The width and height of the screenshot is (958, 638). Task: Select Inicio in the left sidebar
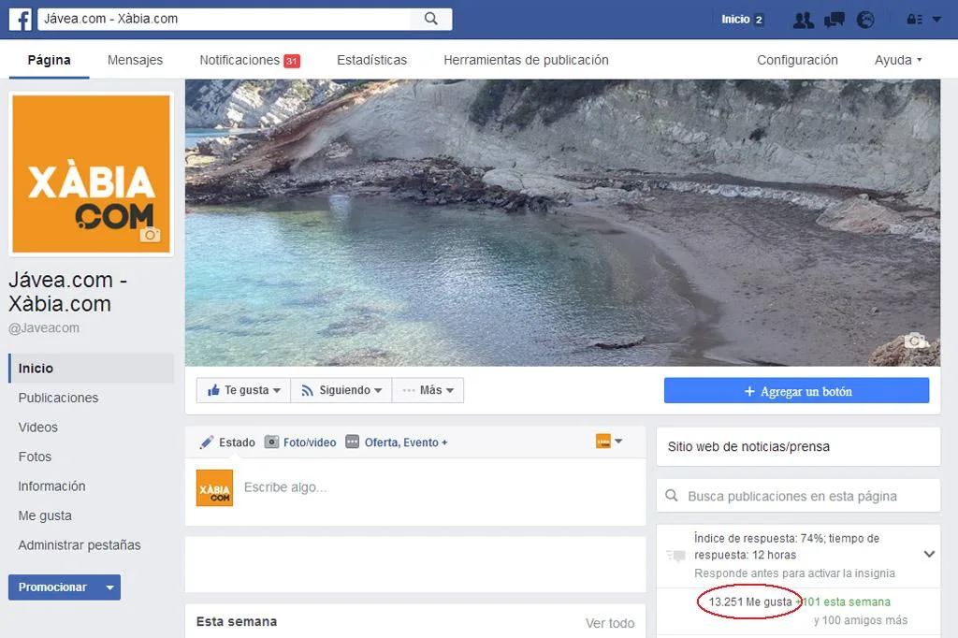pyautogui.click(x=92, y=369)
